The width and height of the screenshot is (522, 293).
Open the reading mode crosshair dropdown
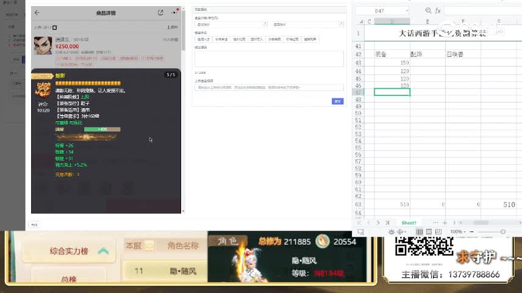(401, 232)
